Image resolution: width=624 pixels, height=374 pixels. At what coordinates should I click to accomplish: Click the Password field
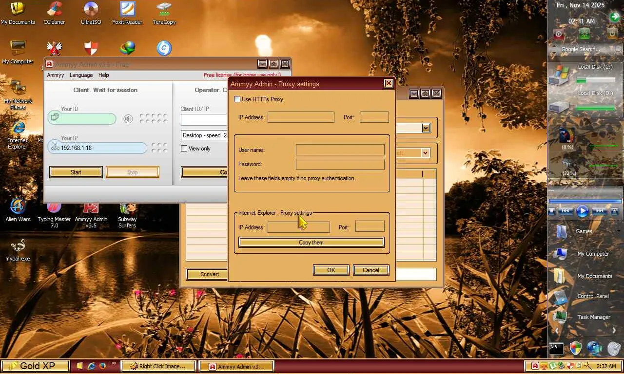pyautogui.click(x=340, y=164)
